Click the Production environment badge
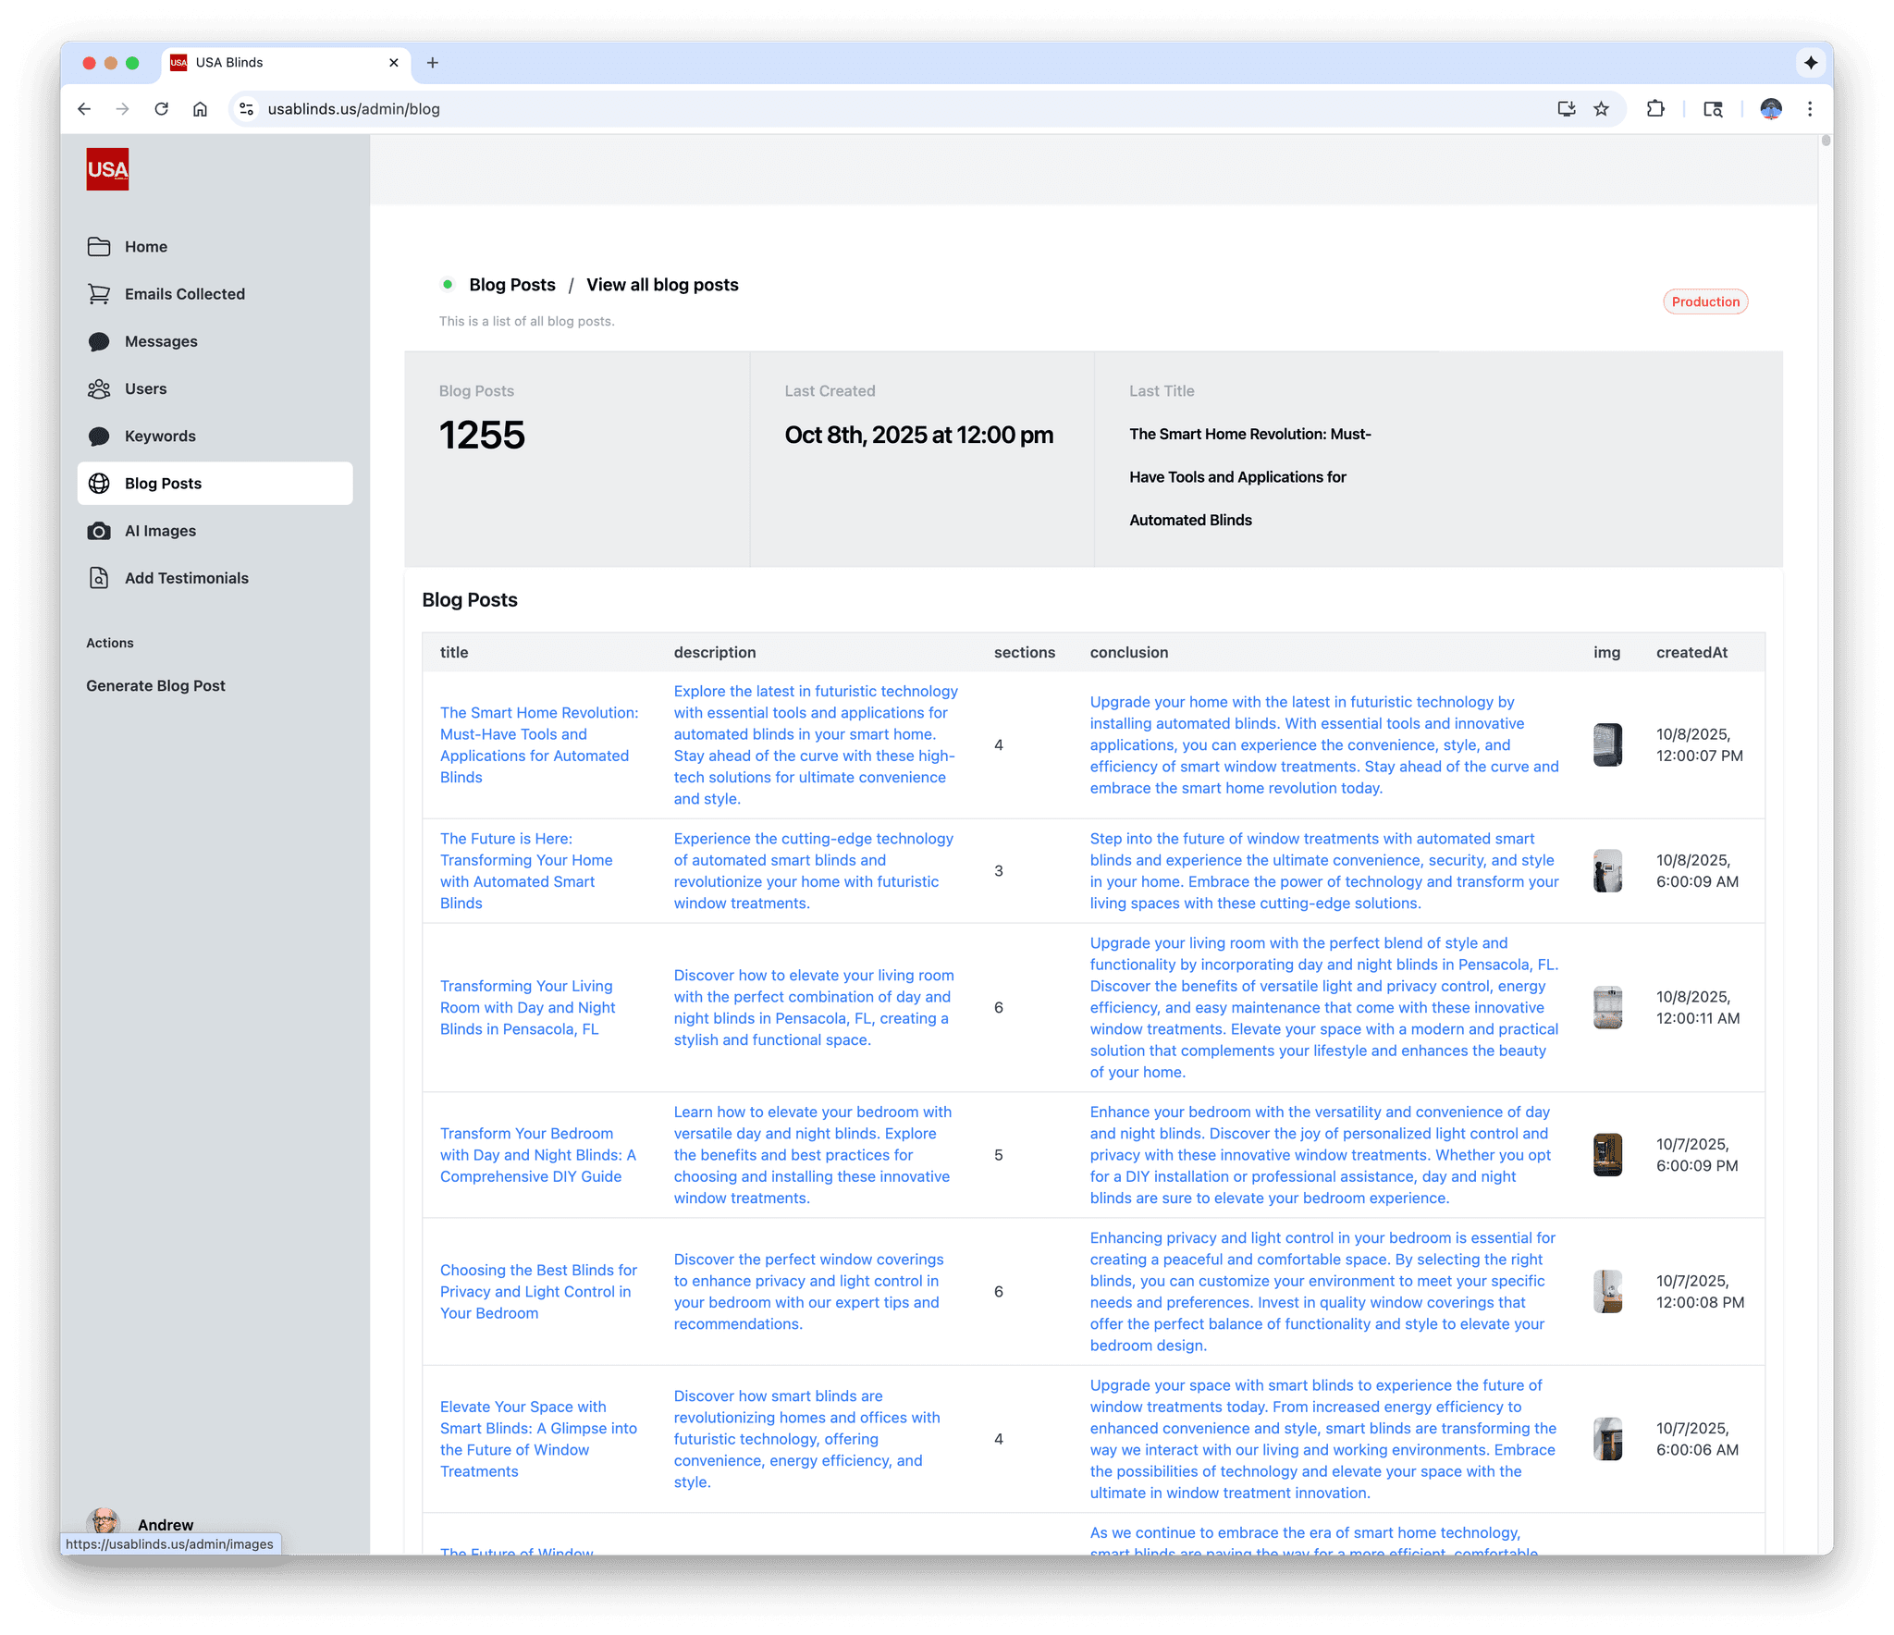1894x1635 pixels. [1704, 302]
